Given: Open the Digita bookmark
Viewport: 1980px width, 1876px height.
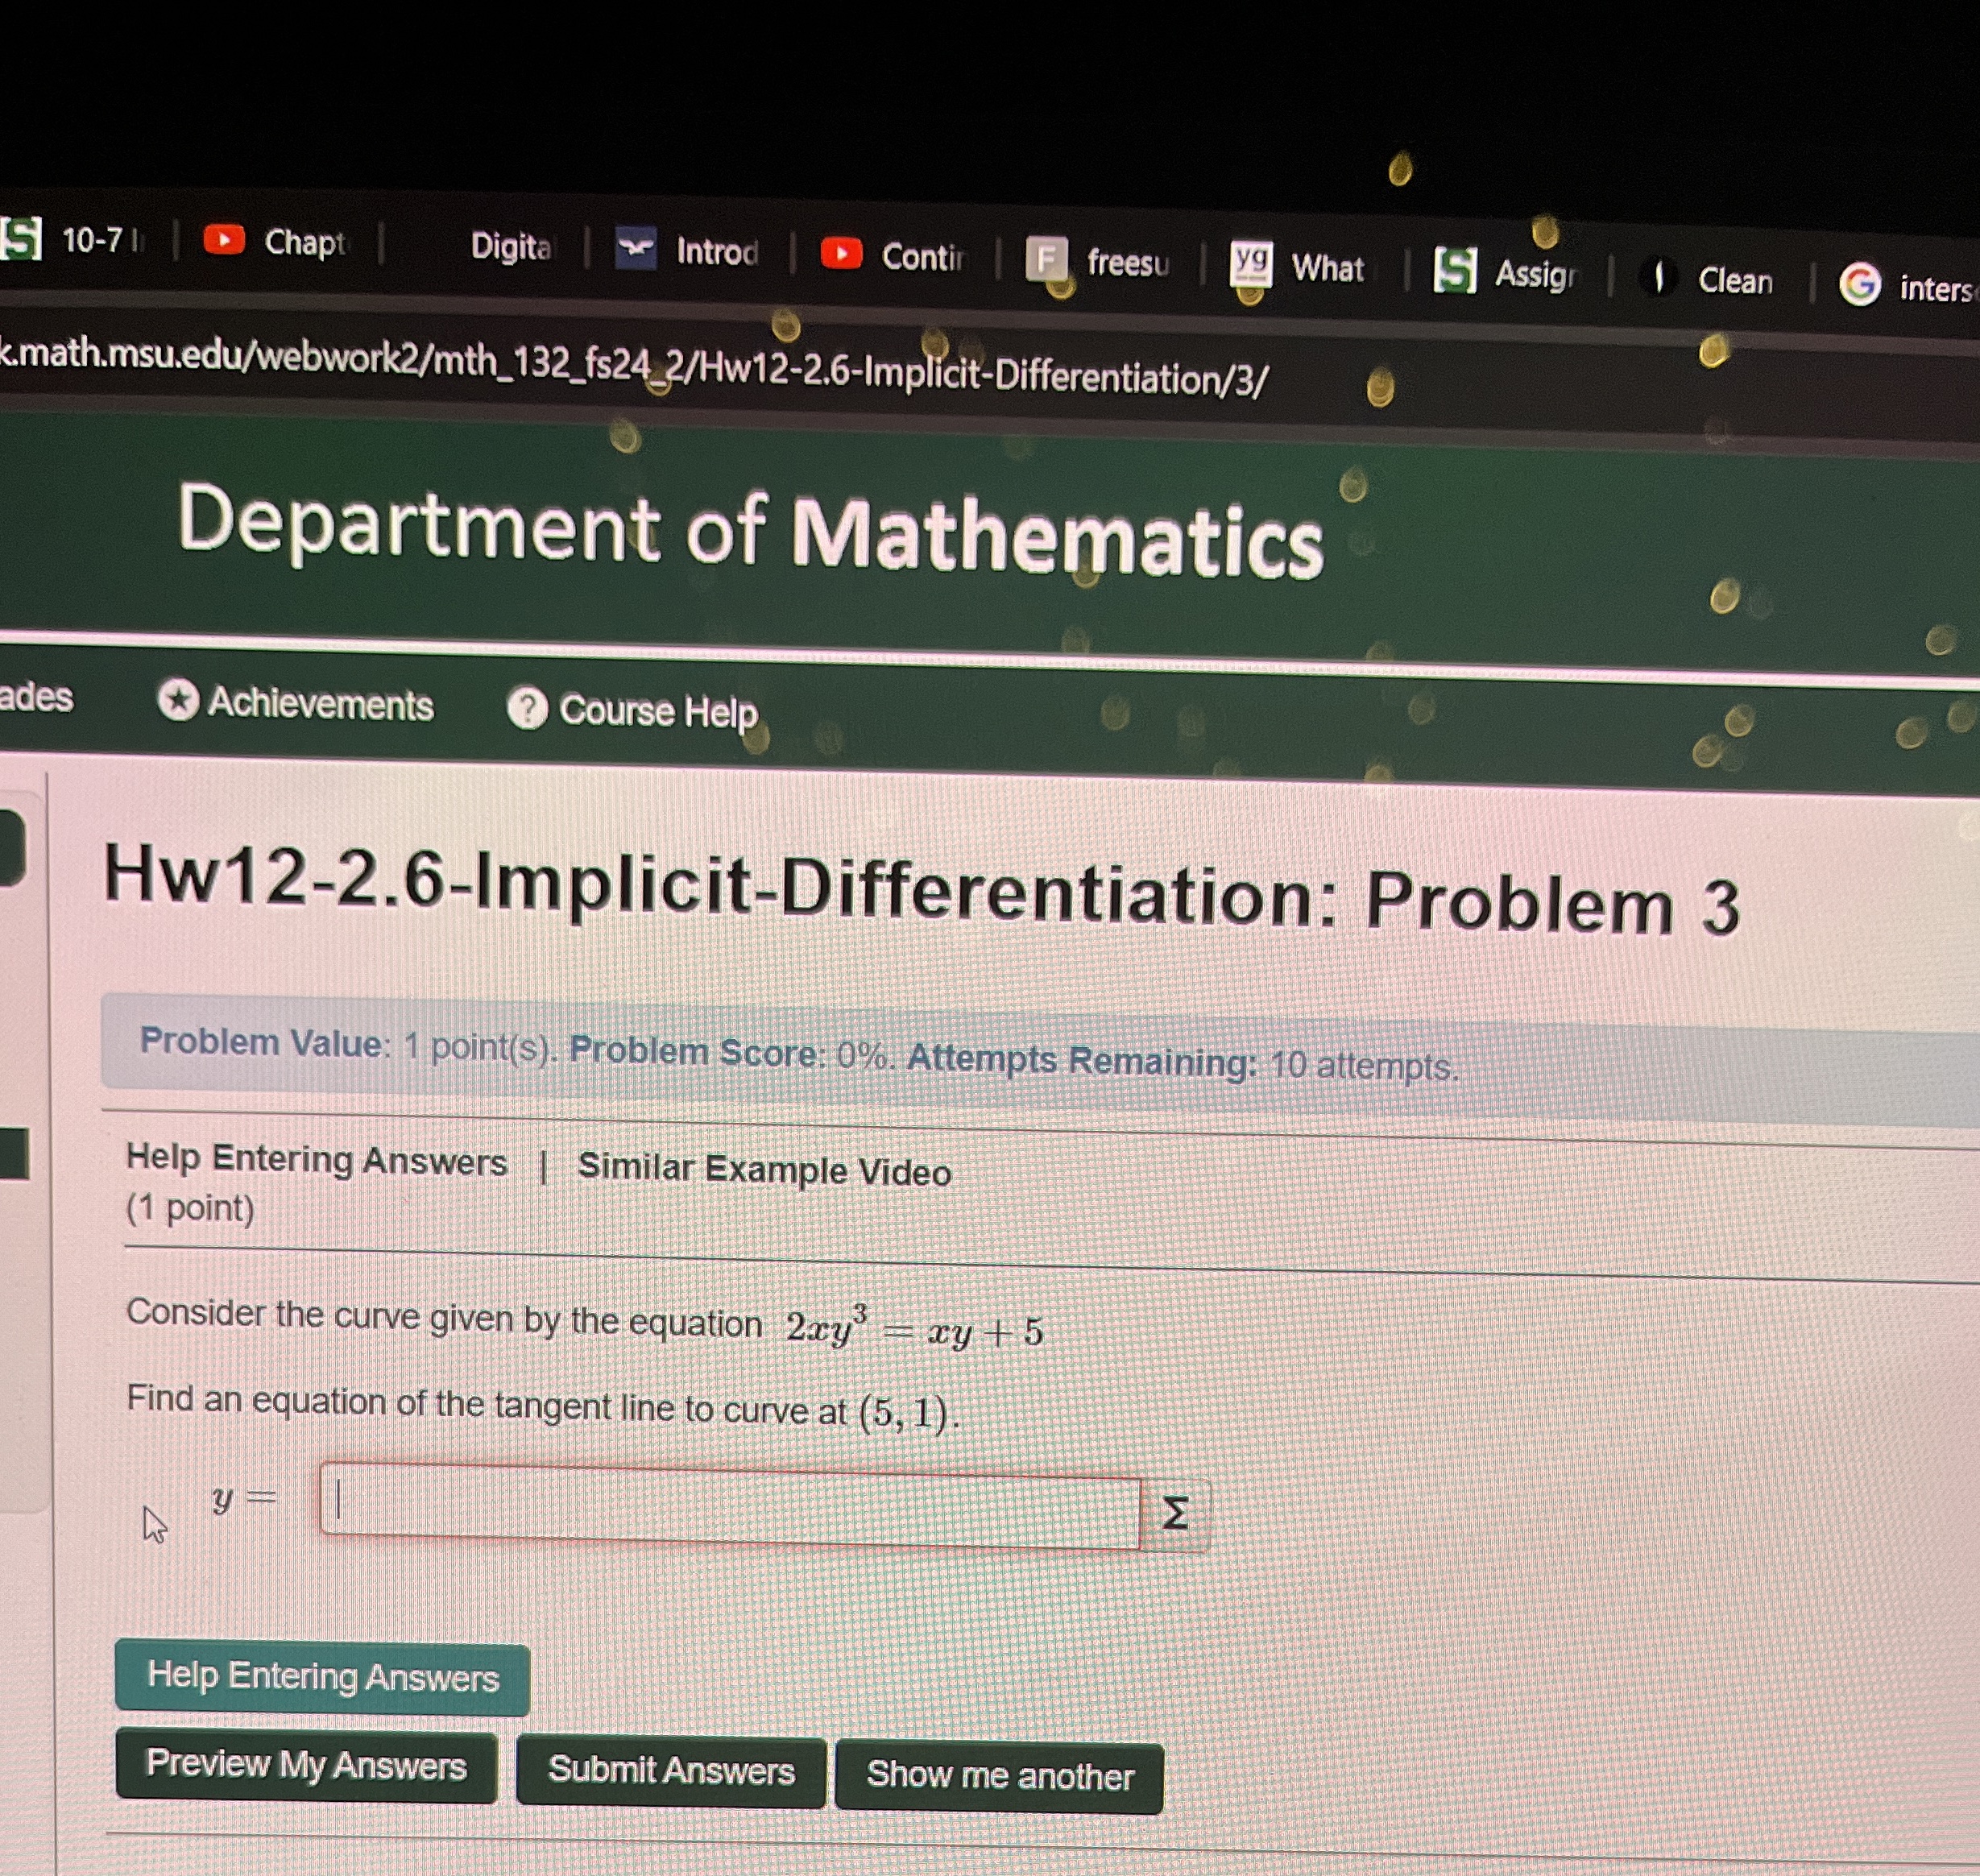Looking at the screenshot, I should tap(510, 246).
